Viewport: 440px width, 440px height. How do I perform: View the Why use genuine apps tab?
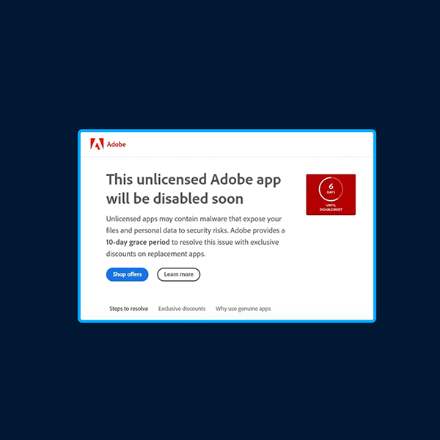click(x=243, y=309)
